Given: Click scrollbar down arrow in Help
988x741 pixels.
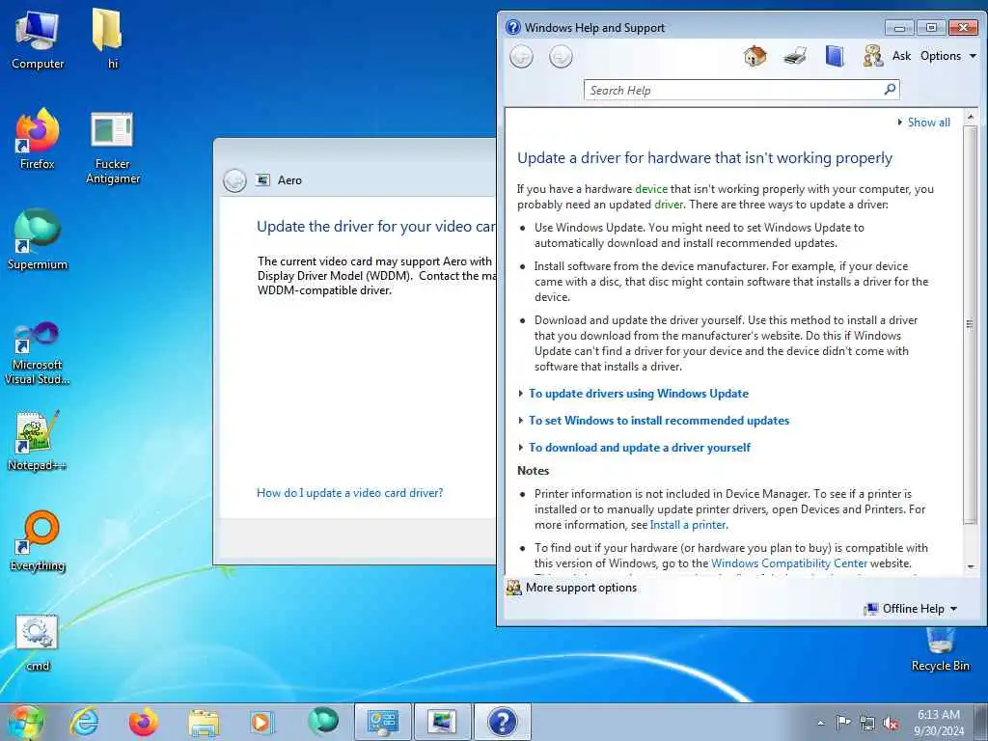Looking at the screenshot, I should coord(971,567).
